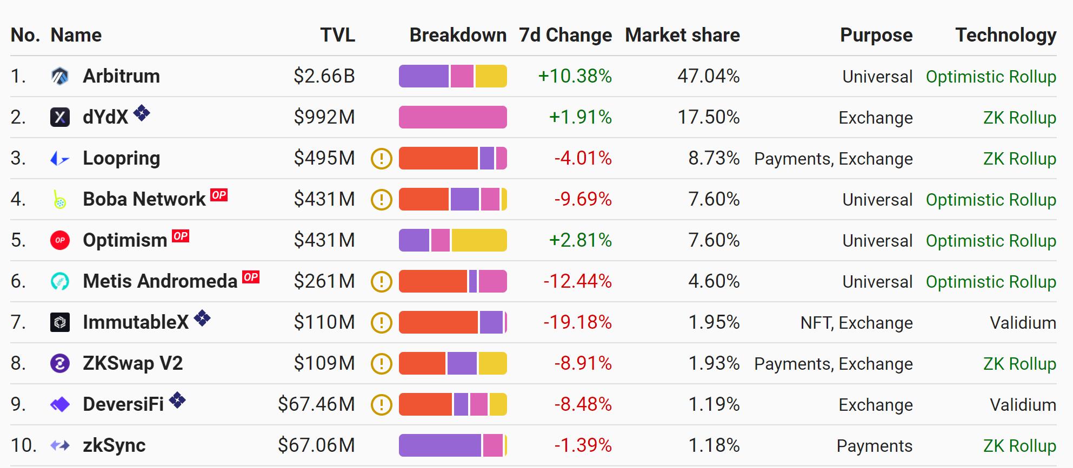Click the OP badge beside Boba Network
Image resolution: width=1073 pixels, height=468 pixels.
click(x=219, y=195)
